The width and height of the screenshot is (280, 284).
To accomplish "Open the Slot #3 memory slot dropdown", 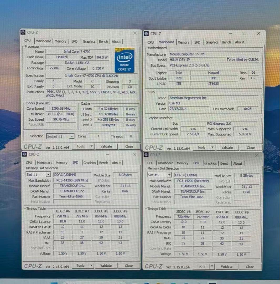I will pyautogui.click(x=169, y=175).
